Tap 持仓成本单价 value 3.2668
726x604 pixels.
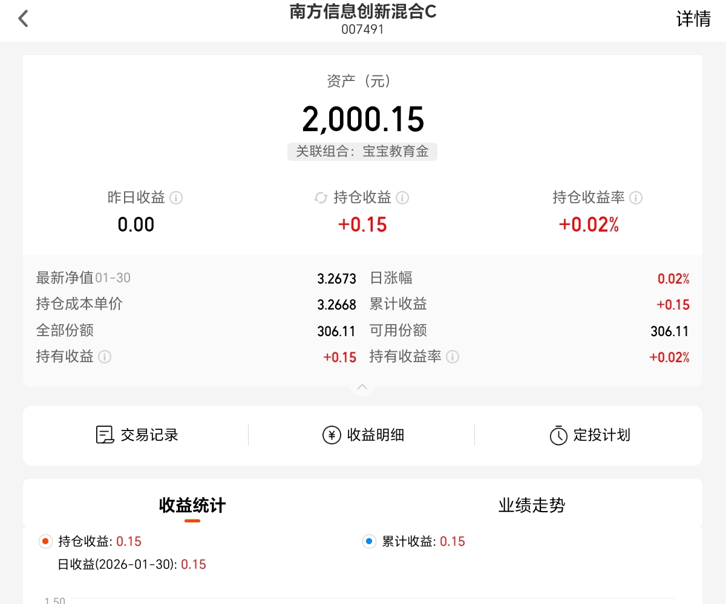pyautogui.click(x=336, y=305)
